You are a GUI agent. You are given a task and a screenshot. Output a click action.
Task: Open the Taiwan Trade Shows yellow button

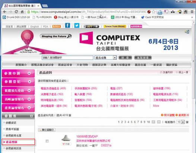coord(115,26)
